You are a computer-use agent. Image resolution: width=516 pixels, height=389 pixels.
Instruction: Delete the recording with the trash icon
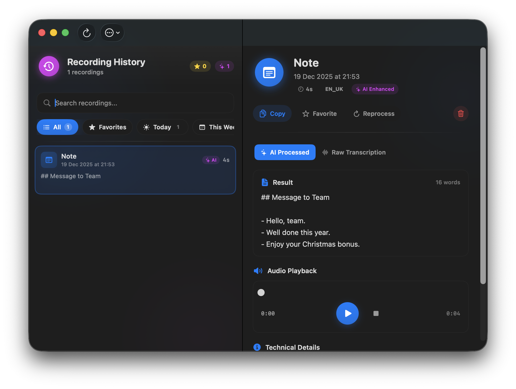tap(461, 114)
